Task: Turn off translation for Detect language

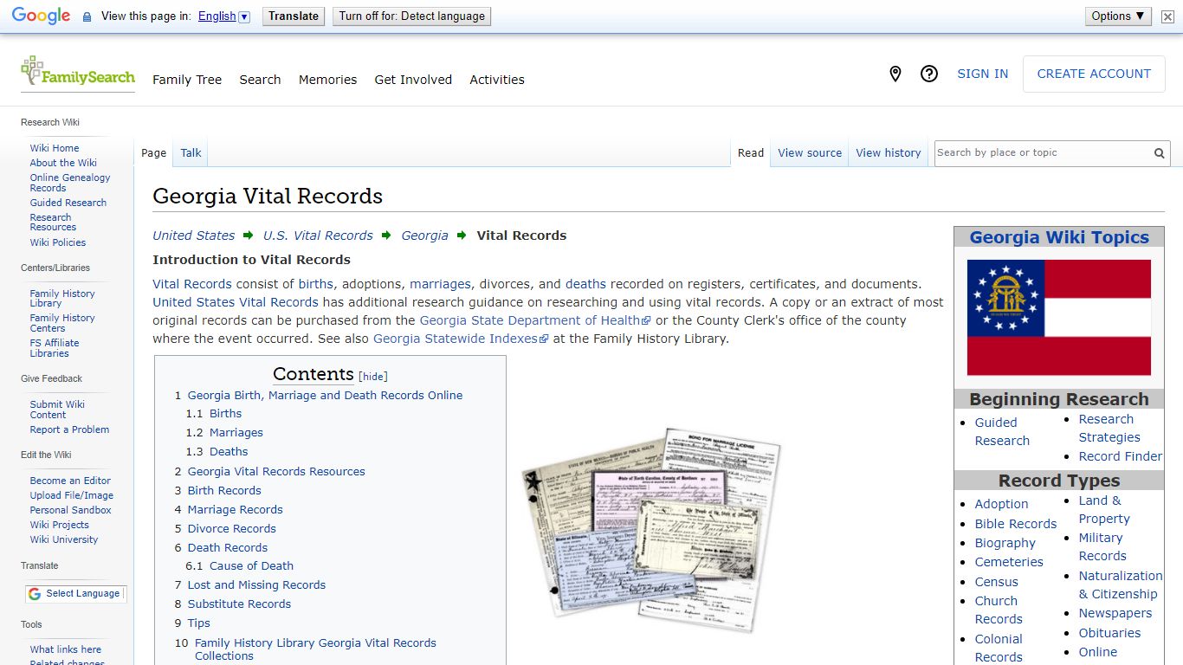Action: point(412,16)
